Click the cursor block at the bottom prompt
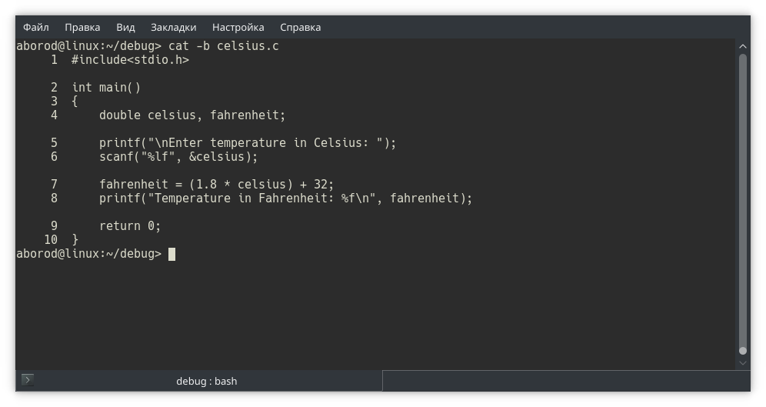766x407 pixels. (172, 254)
